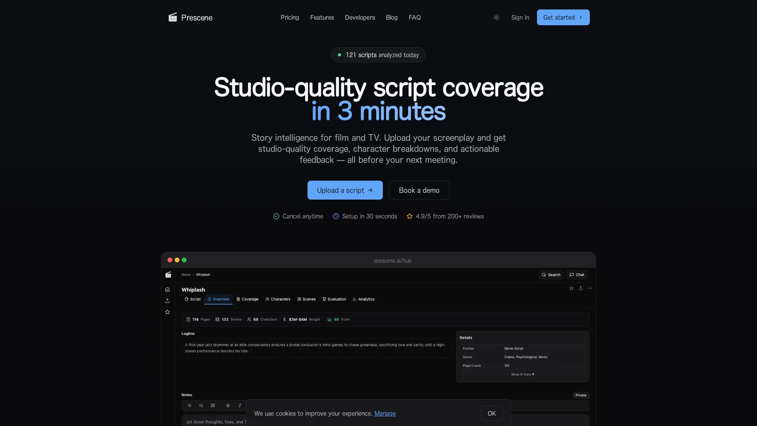Open the Search button in hub
The image size is (757, 426).
point(551,275)
